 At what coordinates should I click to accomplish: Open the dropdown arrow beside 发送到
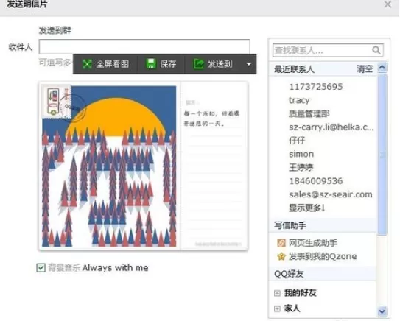tap(249, 64)
